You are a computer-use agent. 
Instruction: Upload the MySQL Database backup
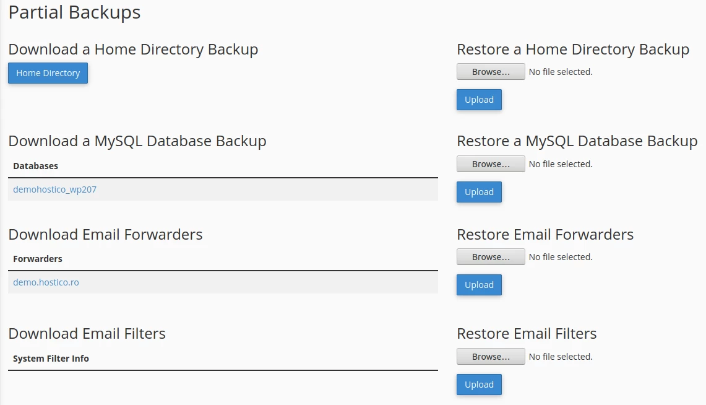[x=479, y=192]
